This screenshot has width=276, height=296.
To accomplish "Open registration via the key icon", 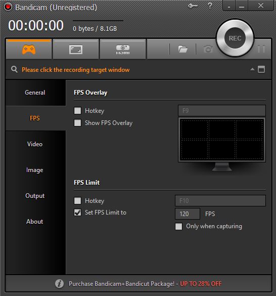I will (193, 6).
